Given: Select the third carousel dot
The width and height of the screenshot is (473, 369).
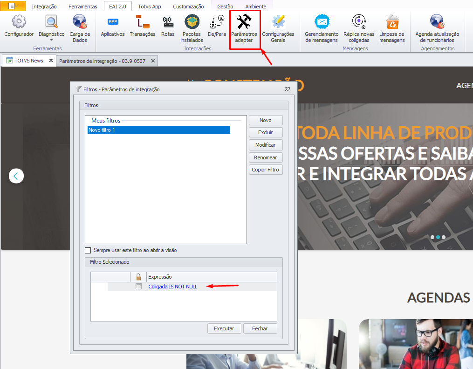Looking at the screenshot, I should pos(444,237).
